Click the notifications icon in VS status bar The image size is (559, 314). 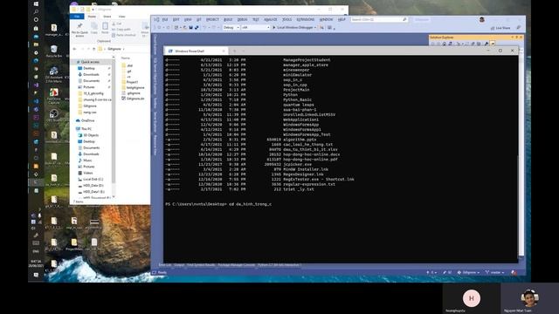[x=514, y=273]
